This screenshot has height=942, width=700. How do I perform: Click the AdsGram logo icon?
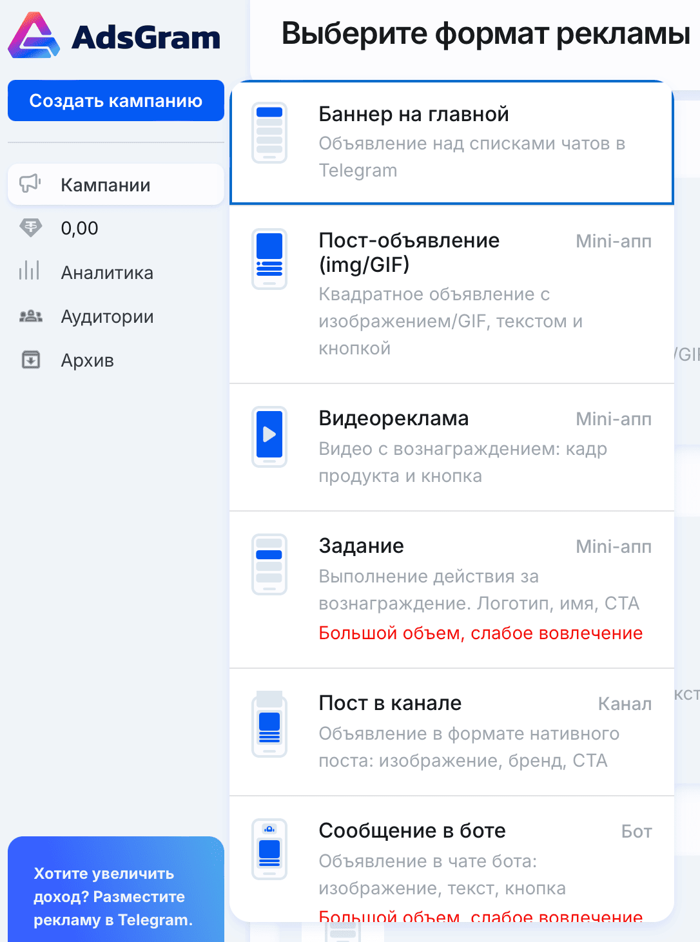(x=34, y=36)
